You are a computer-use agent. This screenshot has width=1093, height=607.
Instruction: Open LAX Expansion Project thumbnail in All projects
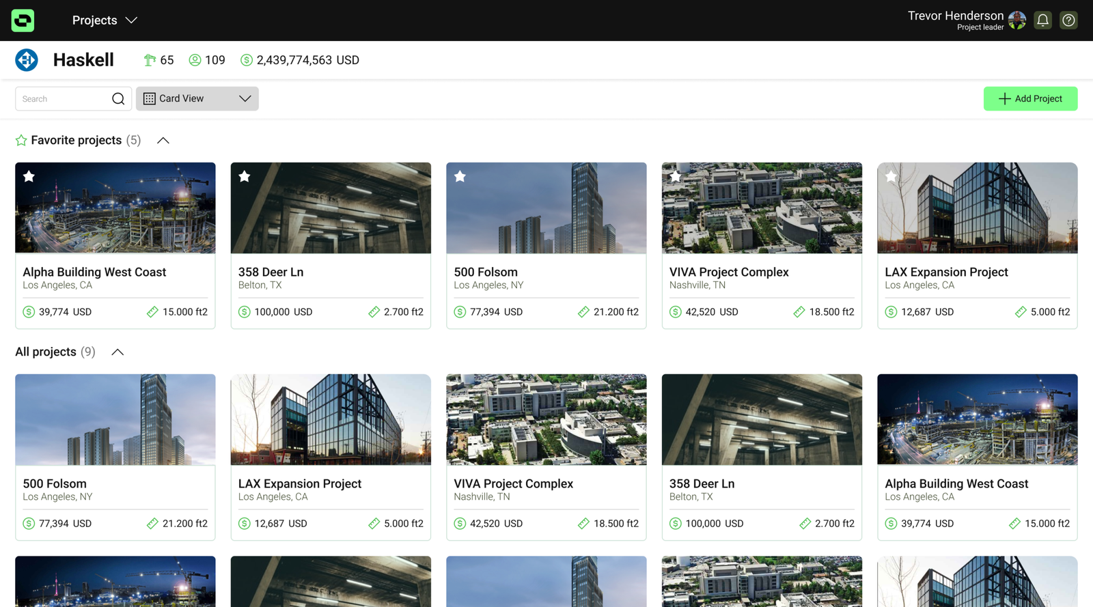click(x=331, y=419)
